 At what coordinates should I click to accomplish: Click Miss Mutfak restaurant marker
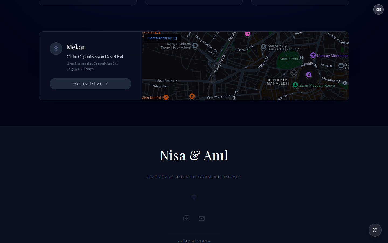[x=166, y=97]
